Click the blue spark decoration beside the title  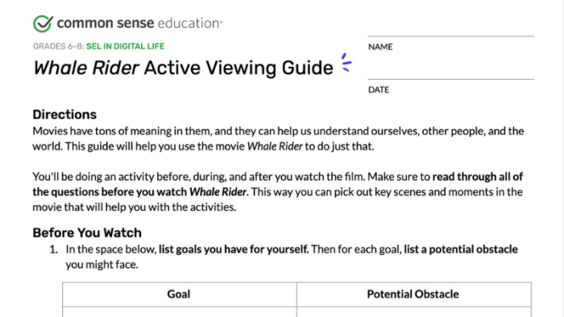[346, 63]
